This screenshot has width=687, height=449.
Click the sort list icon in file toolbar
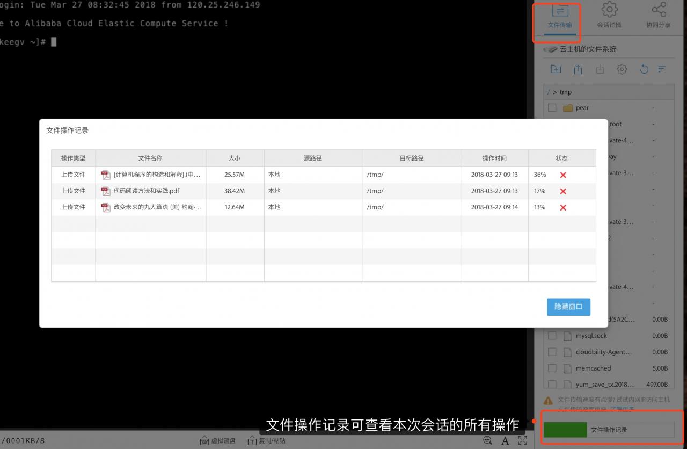pyautogui.click(x=662, y=69)
